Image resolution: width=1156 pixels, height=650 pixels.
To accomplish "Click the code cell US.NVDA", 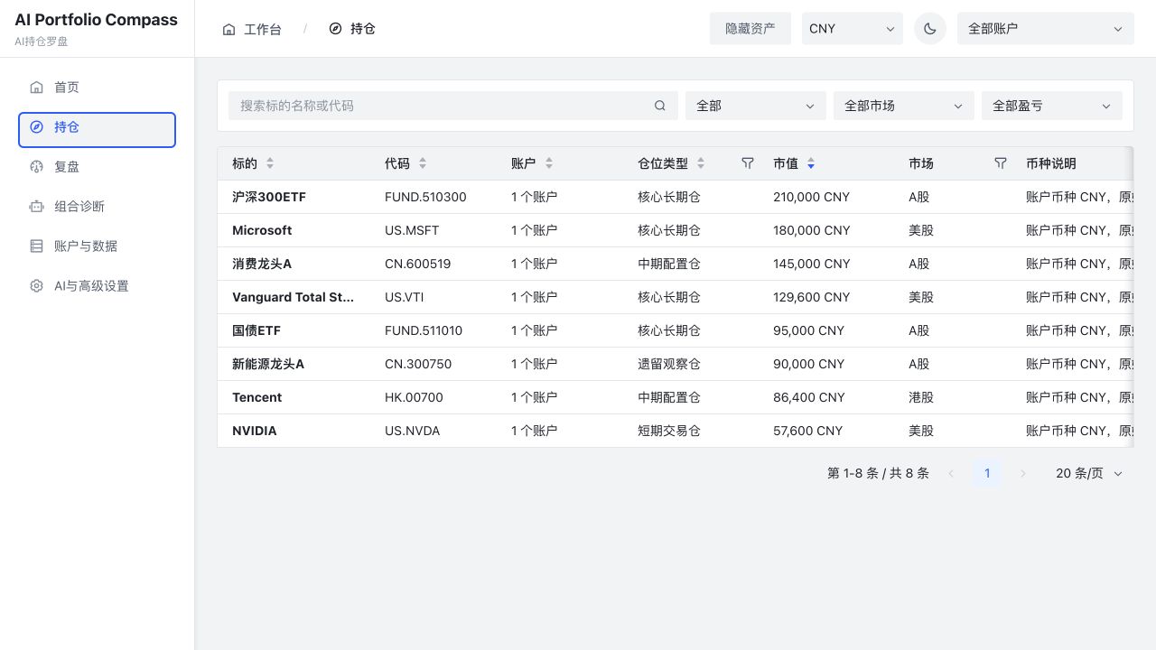I will click(413, 431).
